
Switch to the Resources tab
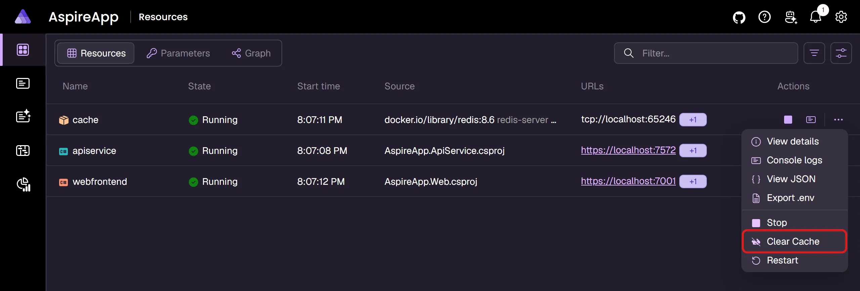coord(96,53)
